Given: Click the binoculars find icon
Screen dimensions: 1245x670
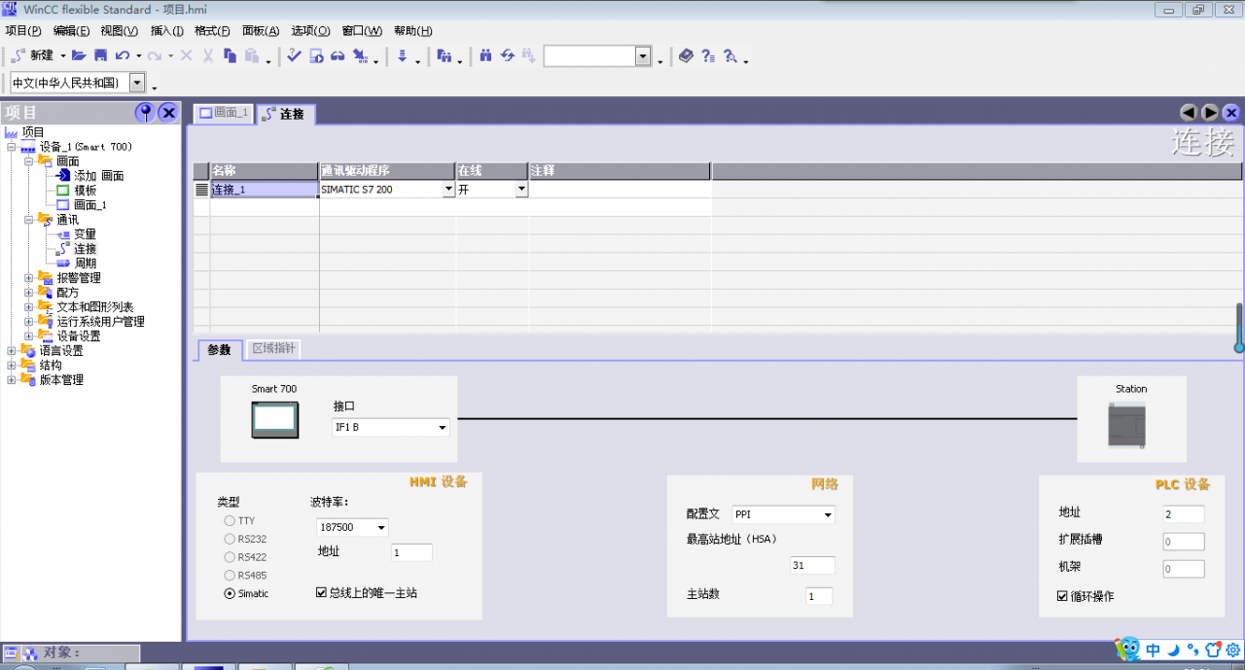Looking at the screenshot, I should click(485, 56).
